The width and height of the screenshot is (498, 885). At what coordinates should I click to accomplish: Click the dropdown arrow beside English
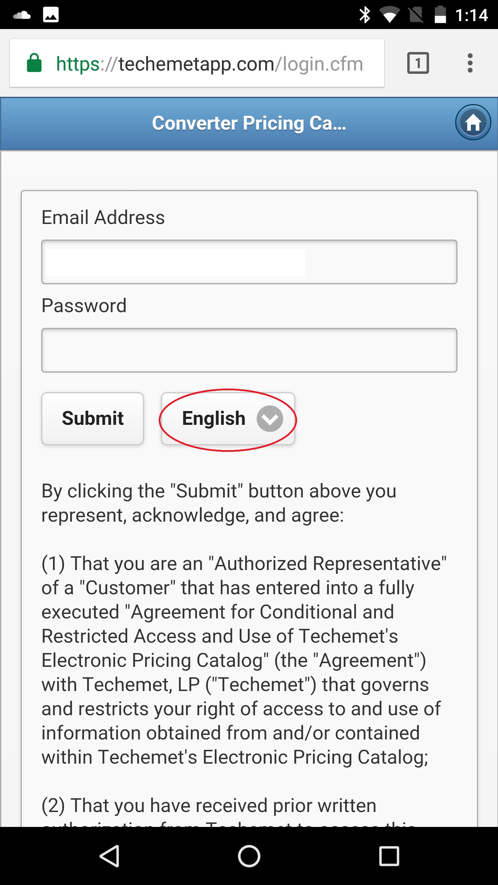tap(270, 419)
